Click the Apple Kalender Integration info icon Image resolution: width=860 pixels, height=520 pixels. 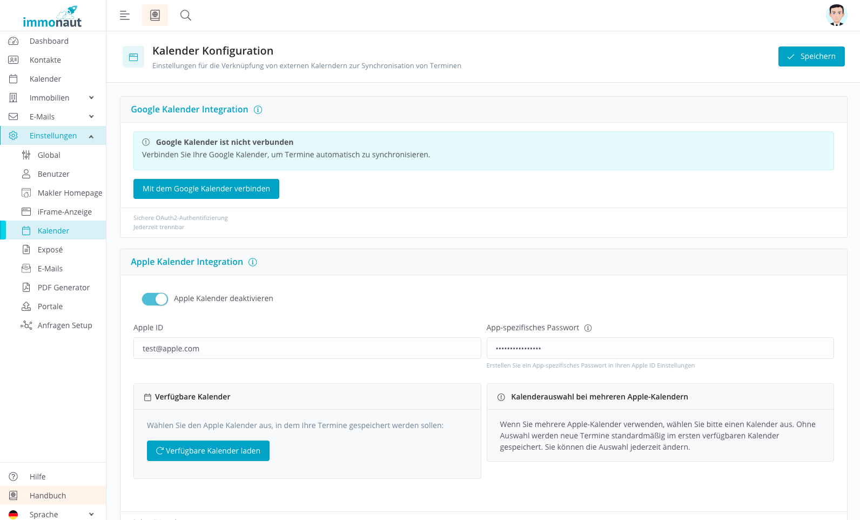point(253,262)
